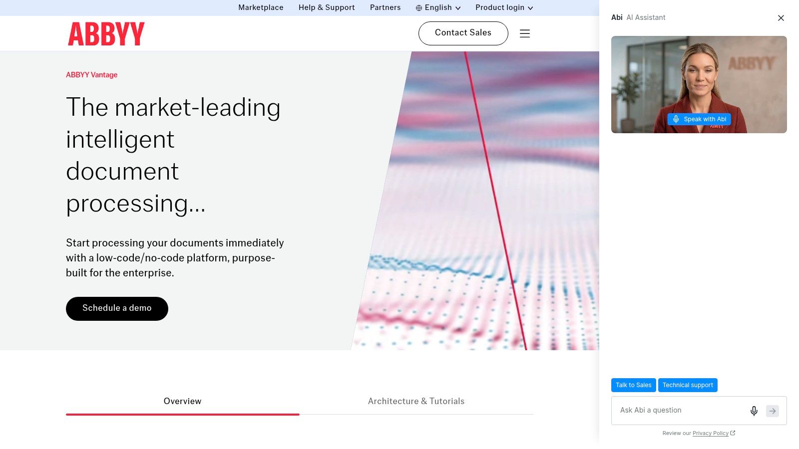
Task: Click the Contact Sales button
Action: point(463,33)
